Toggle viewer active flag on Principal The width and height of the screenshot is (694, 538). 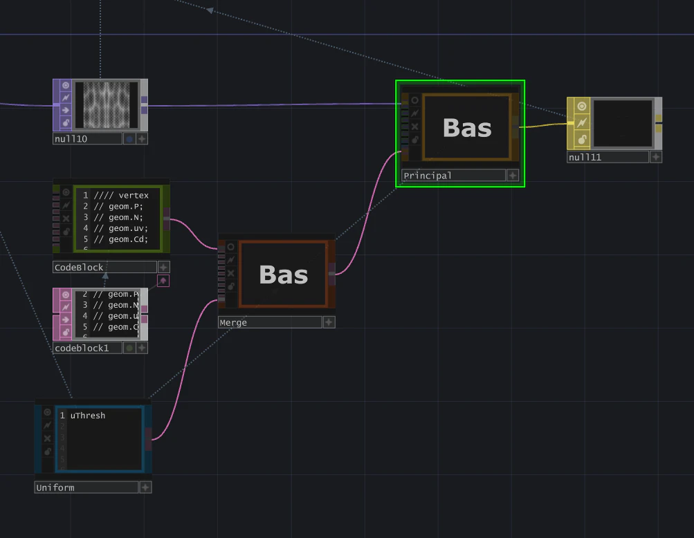pyautogui.click(x=414, y=100)
